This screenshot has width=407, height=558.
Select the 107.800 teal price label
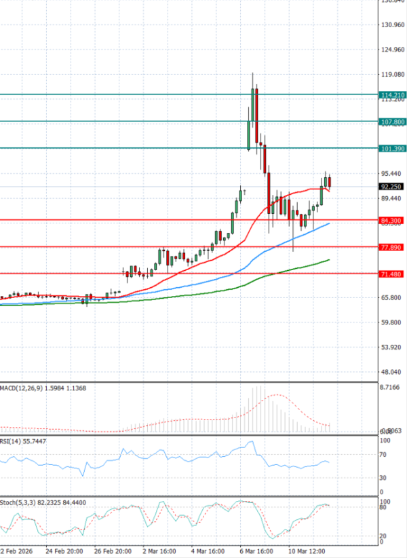pyautogui.click(x=393, y=122)
